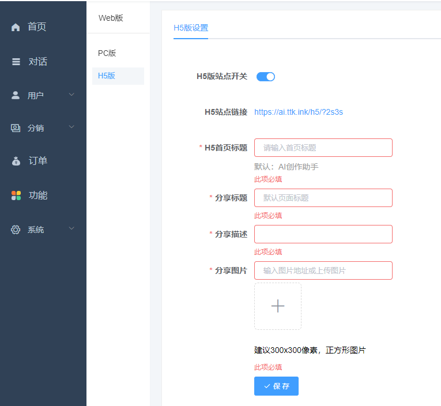This screenshot has width=441, height=406.
Task: Click the 分销 sidebar label
Action: coord(35,128)
